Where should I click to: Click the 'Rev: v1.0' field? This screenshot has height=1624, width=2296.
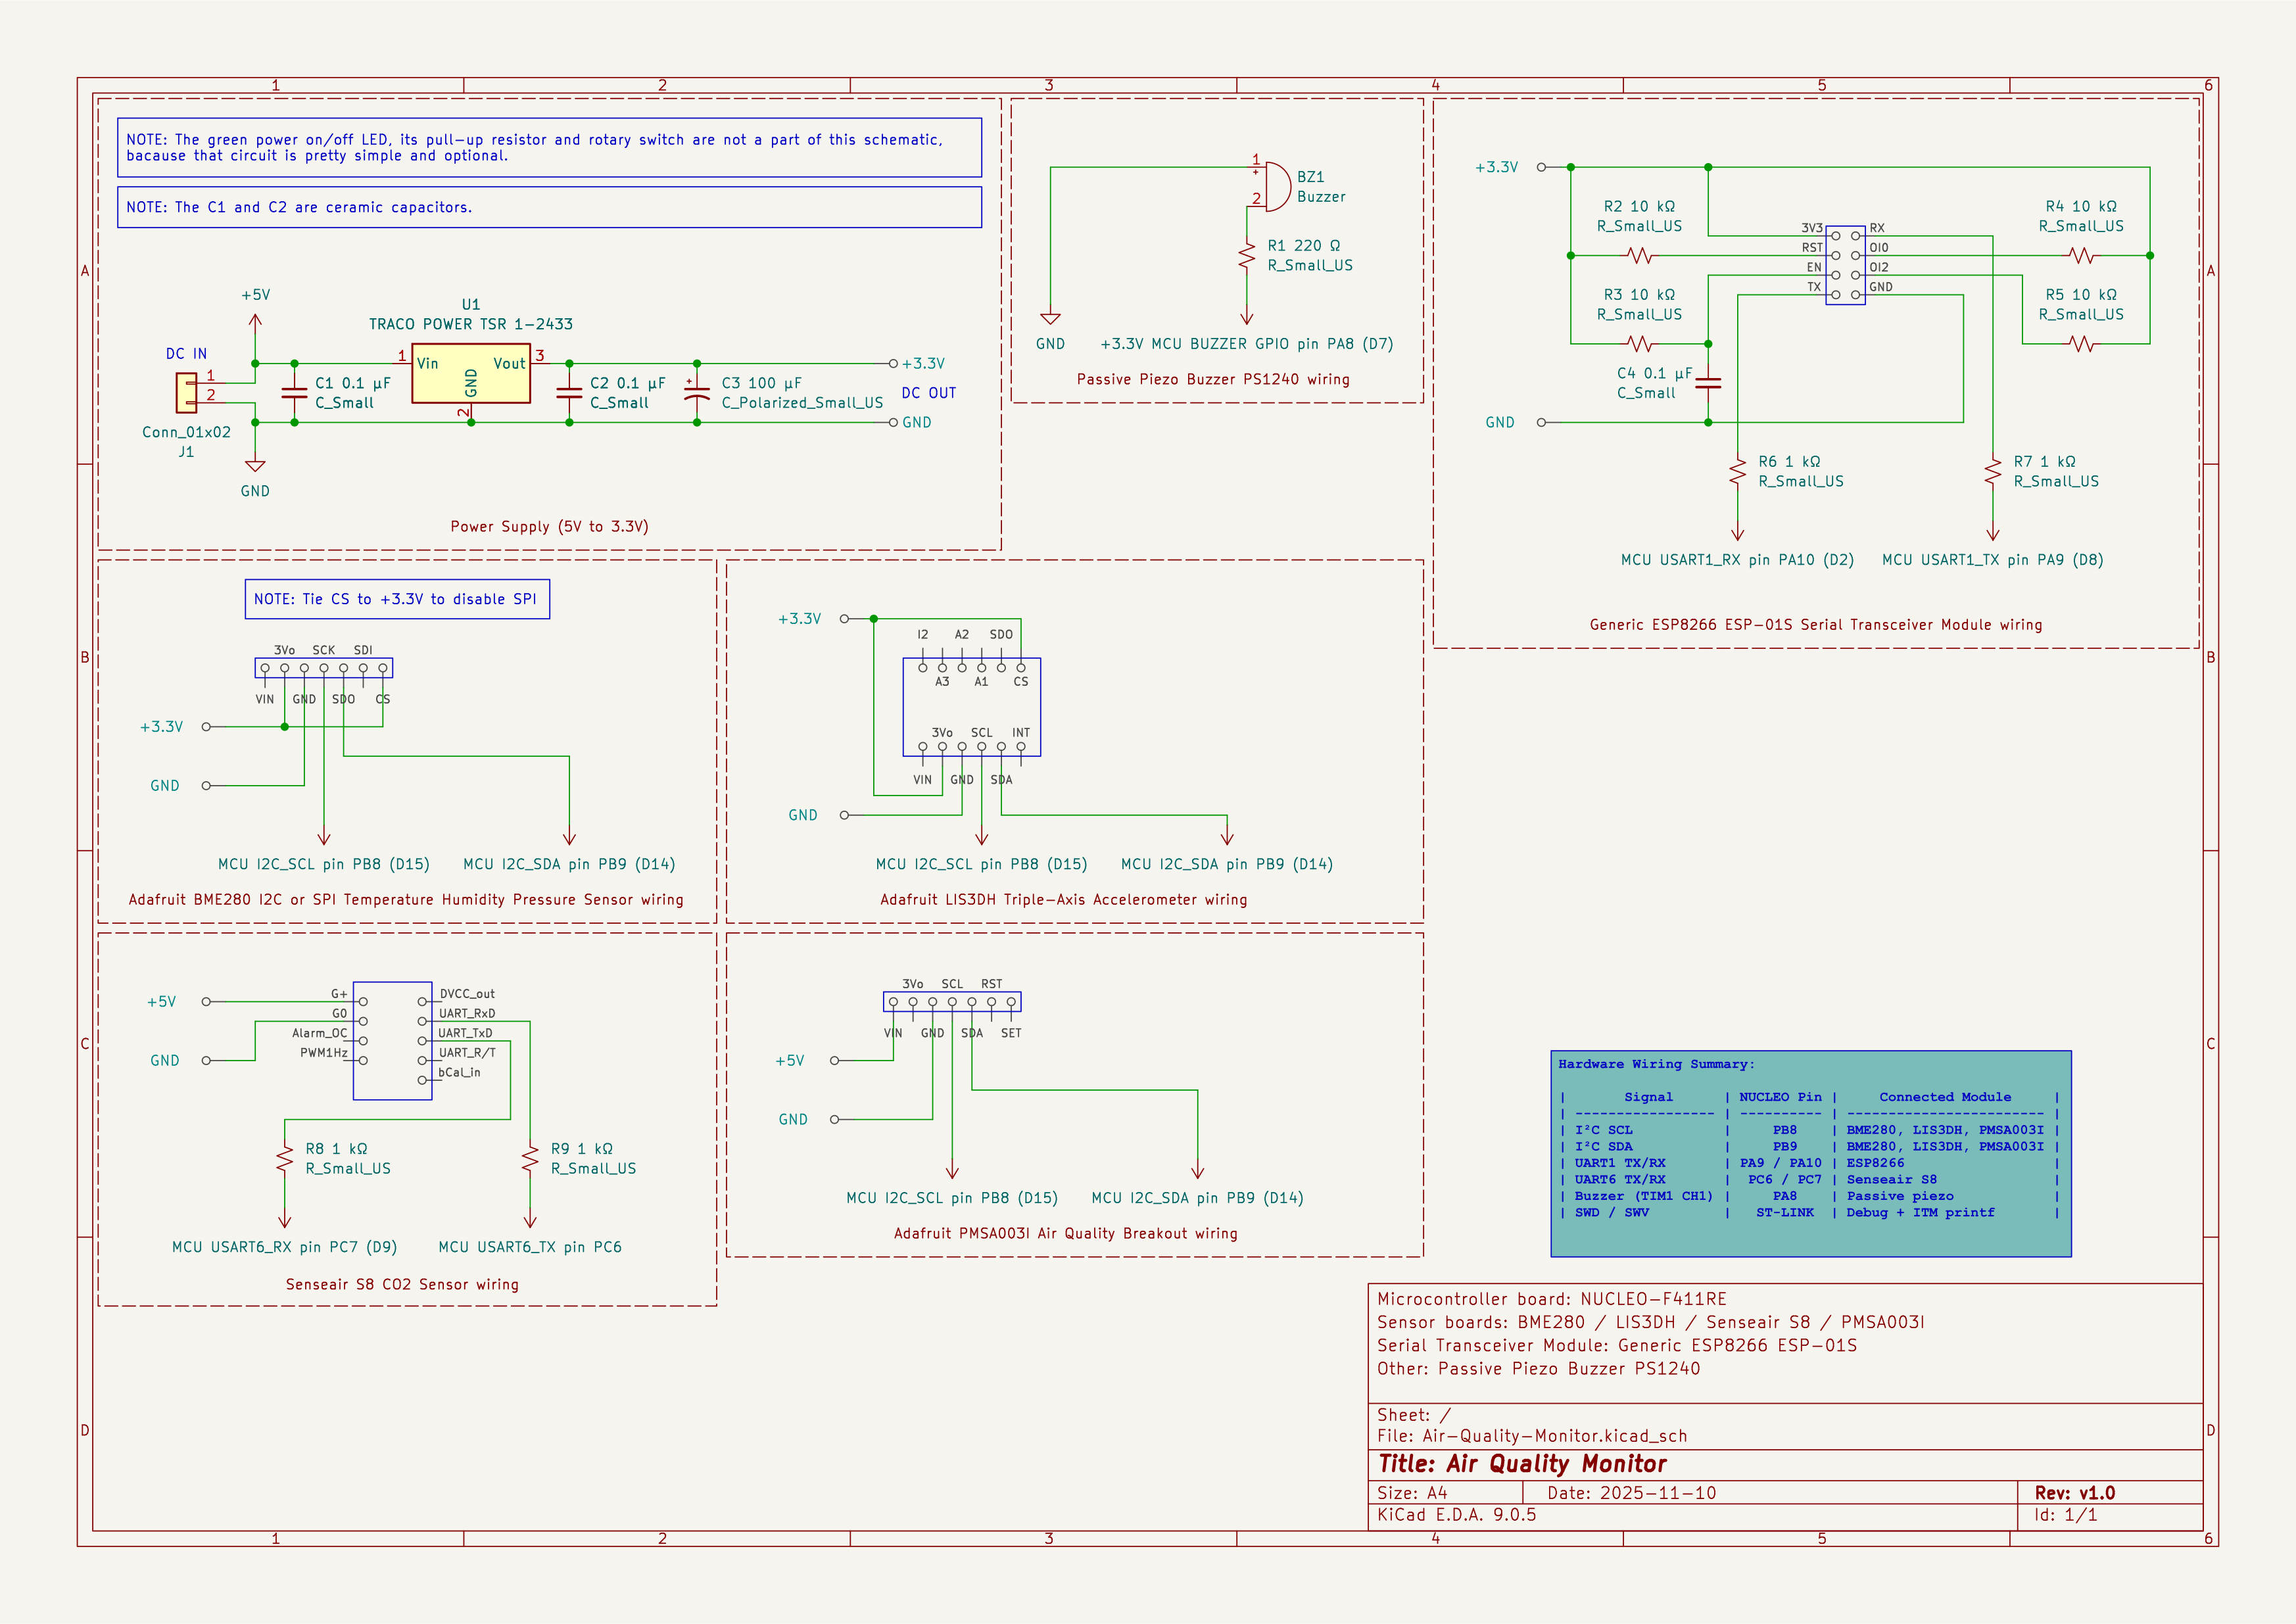(2075, 1493)
